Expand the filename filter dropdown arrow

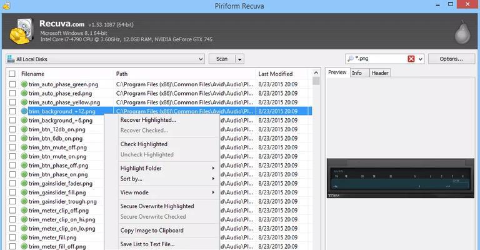(421, 59)
